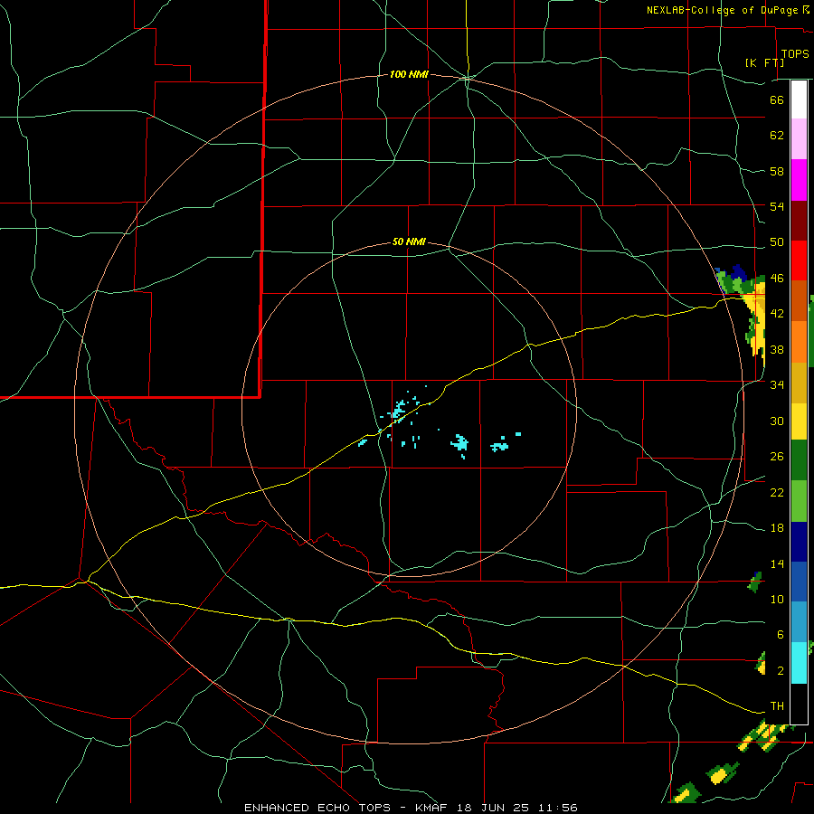
Task: Click the black TH swatch at legend bottom
Action: tap(799, 704)
